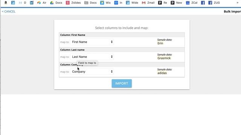Open the ZCal calendar bookmark

coord(192,3)
